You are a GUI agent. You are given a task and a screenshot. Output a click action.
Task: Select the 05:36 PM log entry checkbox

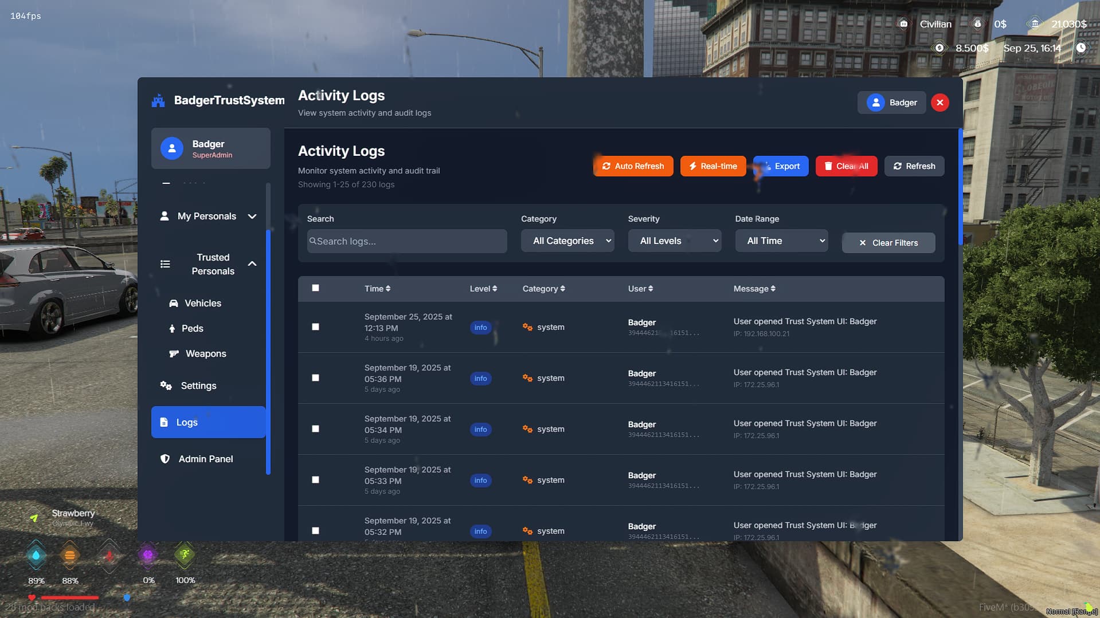[x=315, y=378]
